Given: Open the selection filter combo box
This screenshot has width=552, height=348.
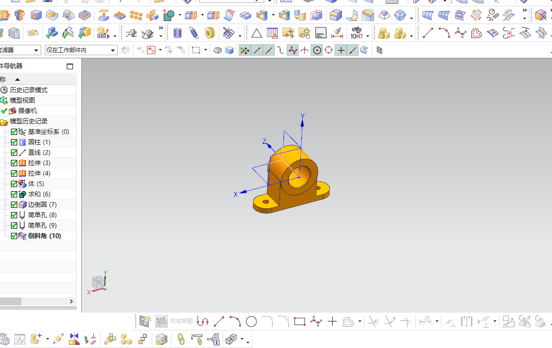Looking at the screenshot, I should (19, 51).
